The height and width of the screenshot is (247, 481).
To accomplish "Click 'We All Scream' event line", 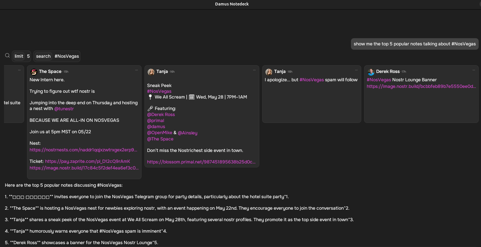I will (x=197, y=97).
